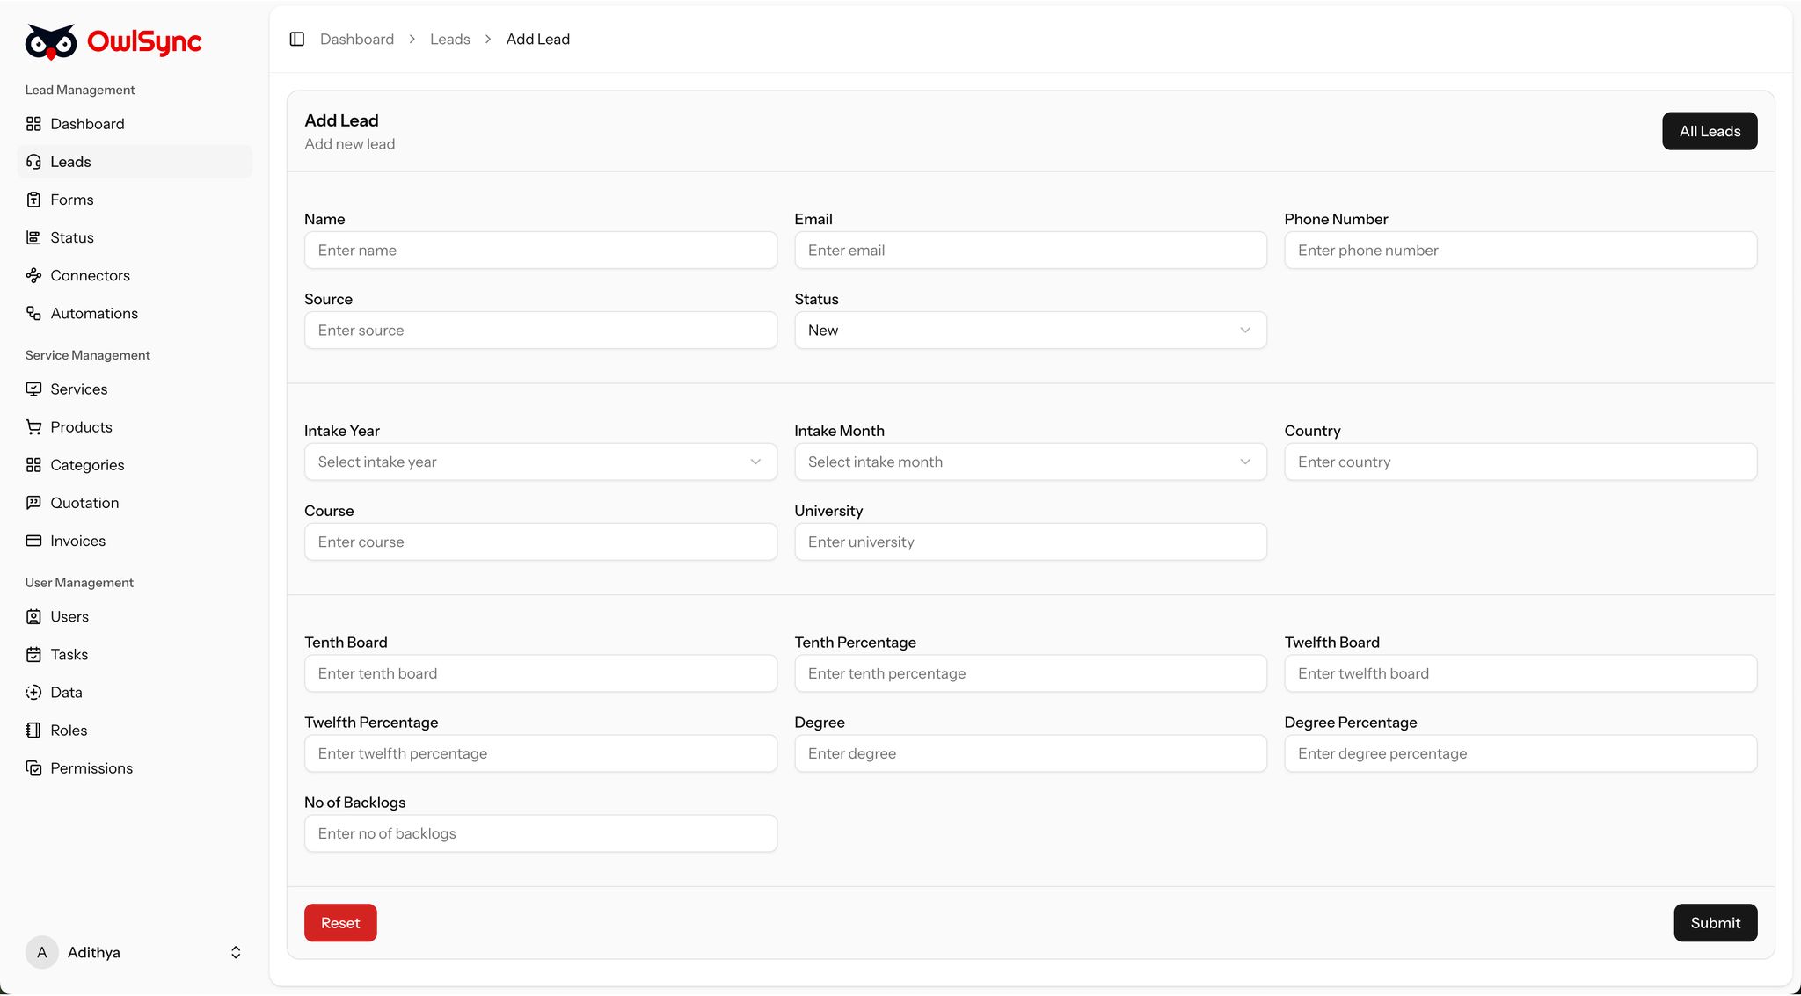
Task: Click the Products cart icon
Action: point(33,427)
